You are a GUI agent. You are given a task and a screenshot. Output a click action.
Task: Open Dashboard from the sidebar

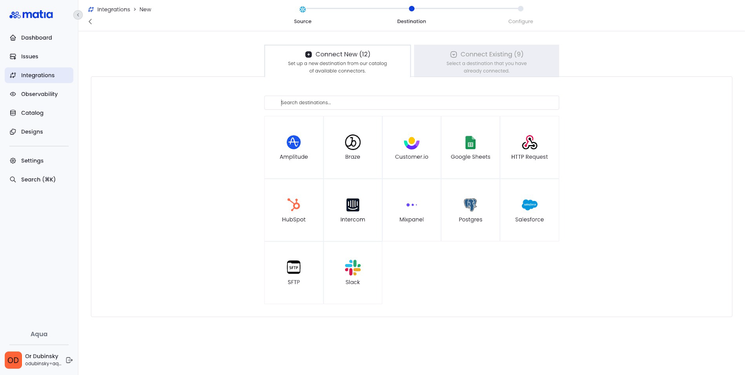[x=39, y=38]
